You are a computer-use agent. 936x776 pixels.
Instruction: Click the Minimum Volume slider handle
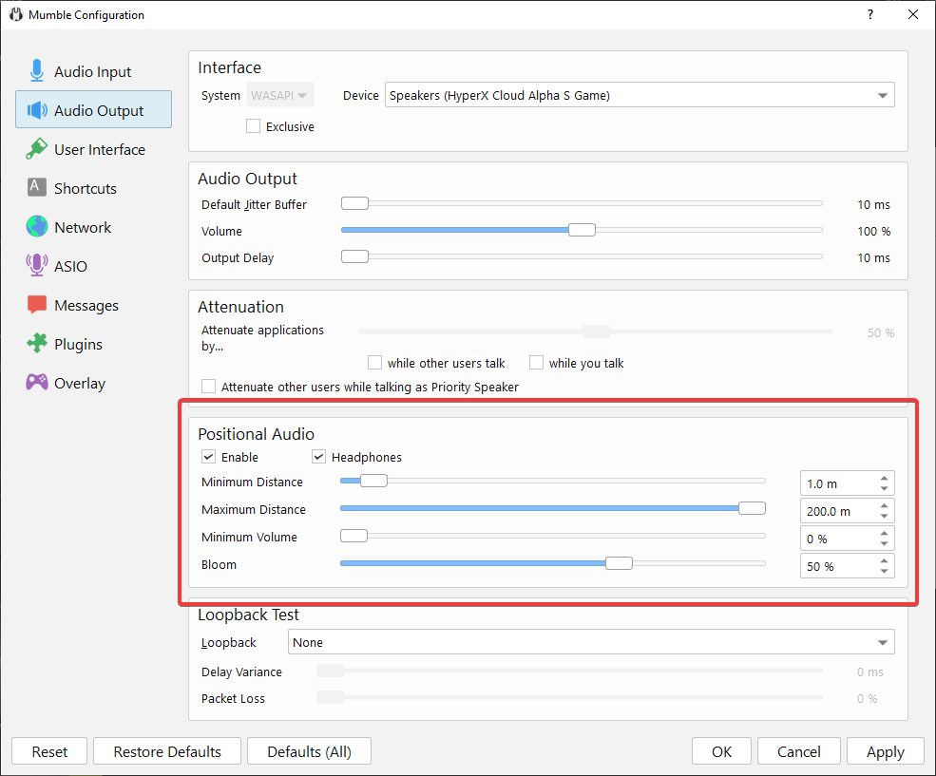click(x=354, y=536)
